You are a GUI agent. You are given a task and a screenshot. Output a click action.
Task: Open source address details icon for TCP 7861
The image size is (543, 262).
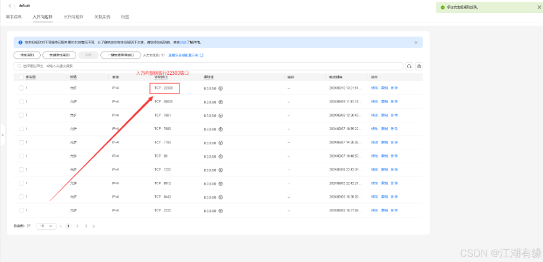221,115
